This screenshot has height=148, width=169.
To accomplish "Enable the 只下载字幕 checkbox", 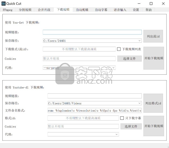I will (x=122, y=118).
